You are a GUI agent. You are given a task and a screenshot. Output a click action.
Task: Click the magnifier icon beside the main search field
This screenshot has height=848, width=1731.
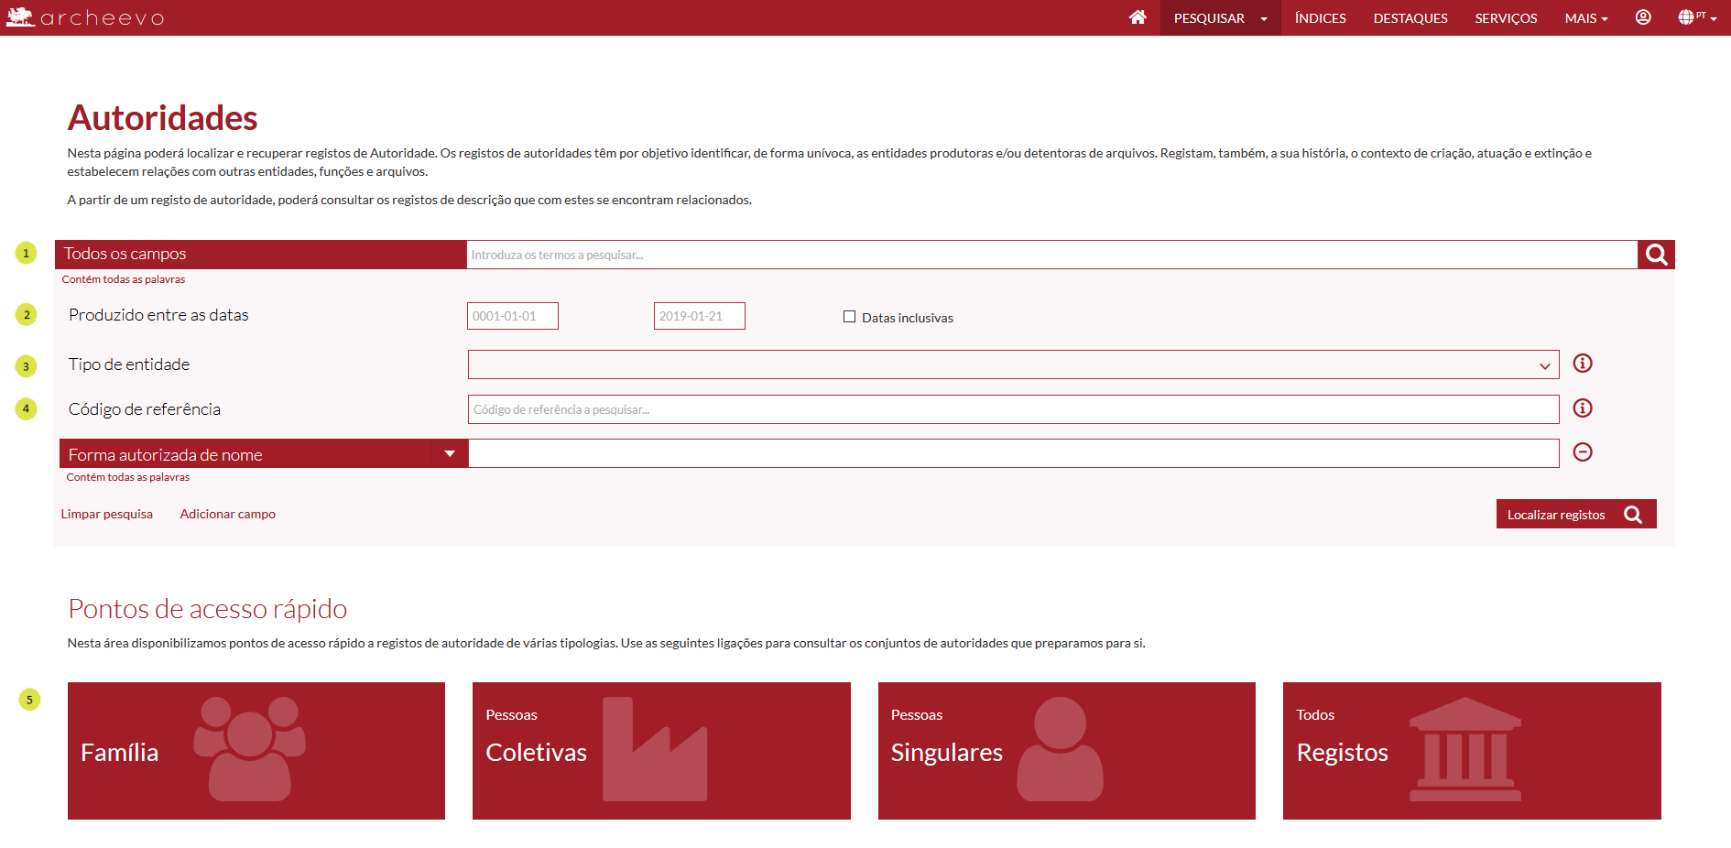(x=1656, y=255)
